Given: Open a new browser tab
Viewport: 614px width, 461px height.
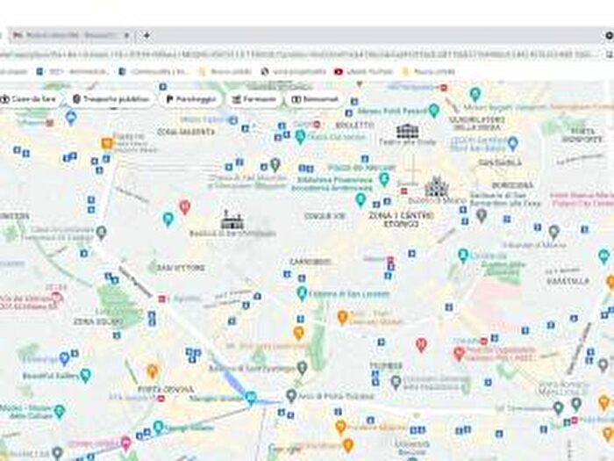Looking at the screenshot, I should 146,35.
